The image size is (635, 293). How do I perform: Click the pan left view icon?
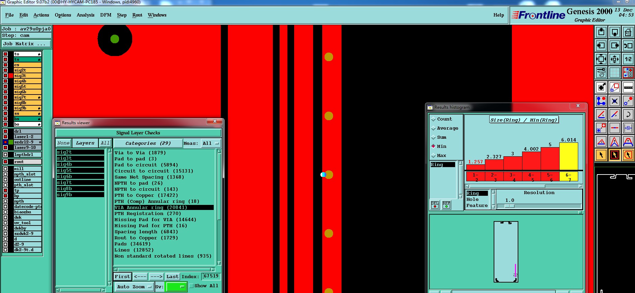(601, 46)
